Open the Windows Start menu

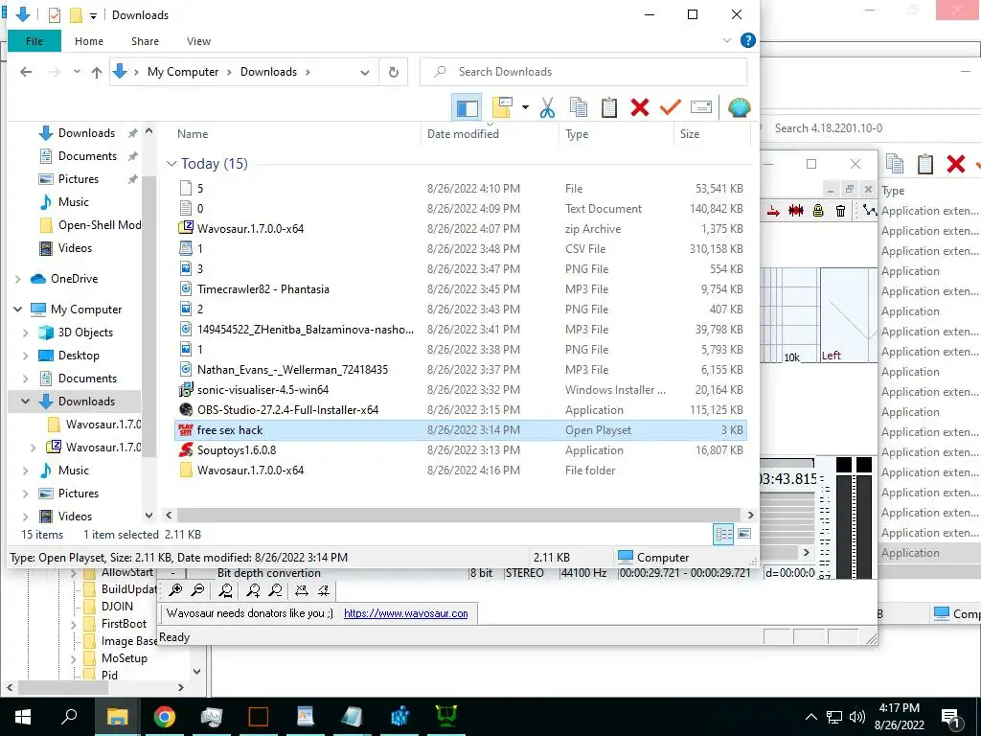pyautogui.click(x=23, y=717)
